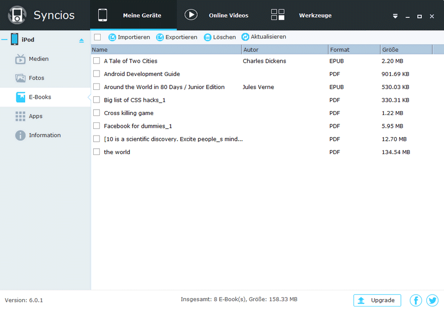Collapse the iPod device tree
The image size is (444, 309).
click(x=4, y=39)
